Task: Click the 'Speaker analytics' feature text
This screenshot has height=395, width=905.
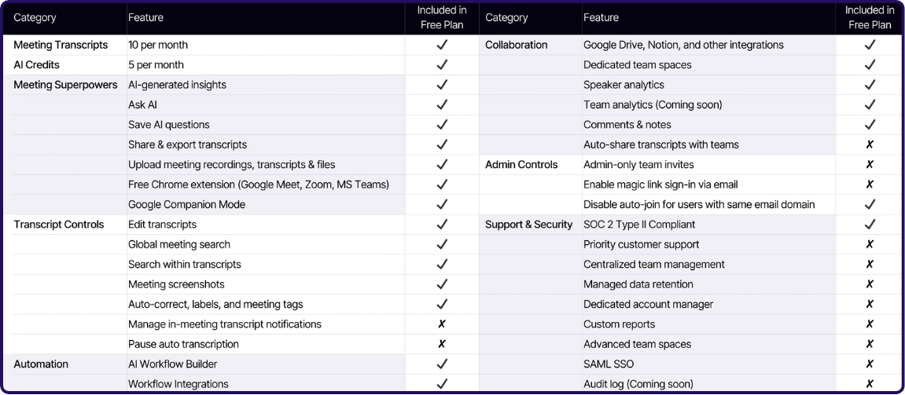Action: pyautogui.click(x=624, y=85)
